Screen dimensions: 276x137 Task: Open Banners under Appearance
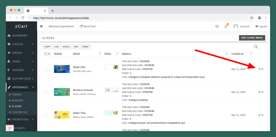[x=17, y=101]
